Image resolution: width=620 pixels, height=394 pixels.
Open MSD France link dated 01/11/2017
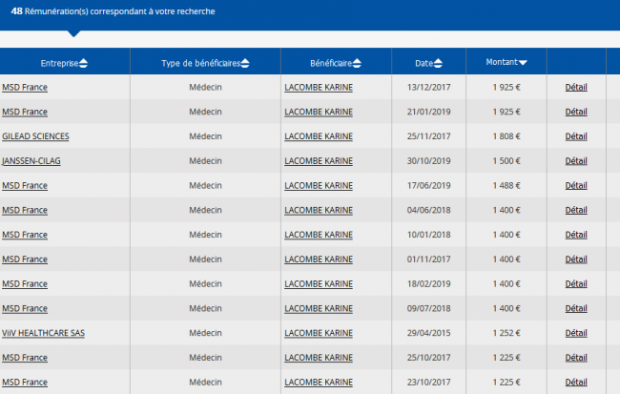(x=25, y=259)
